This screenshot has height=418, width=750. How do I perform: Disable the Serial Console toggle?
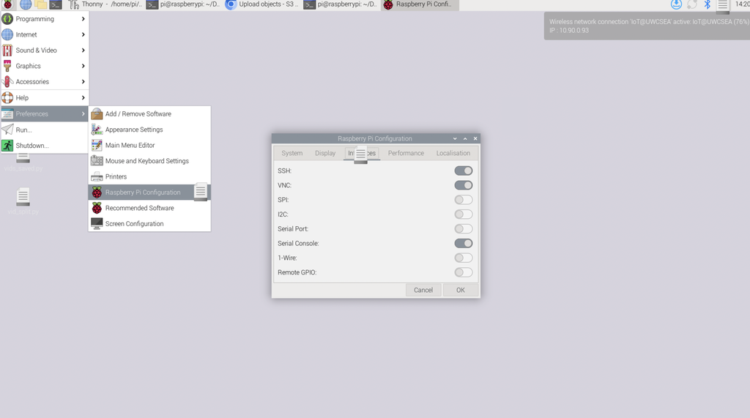coord(464,244)
